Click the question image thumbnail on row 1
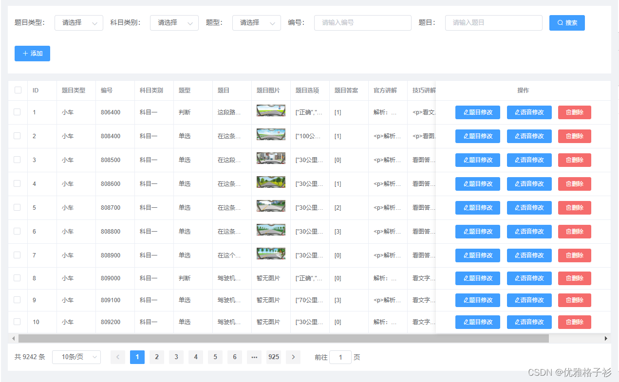Image resolution: width=619 pixels, height=382 pixels. [x=271, y=110]
